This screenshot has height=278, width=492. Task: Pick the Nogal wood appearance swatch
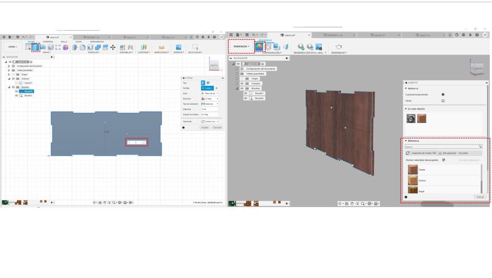click(413, 190)
